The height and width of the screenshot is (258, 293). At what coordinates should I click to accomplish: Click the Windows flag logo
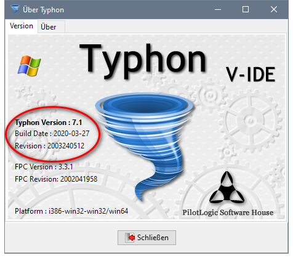click(x=29, y=66)
